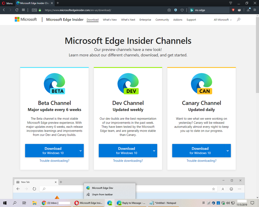The width and height of the screenshot is (259, 207).
Task: Open Windows taskbar search
Action: [x=15, y=203]
